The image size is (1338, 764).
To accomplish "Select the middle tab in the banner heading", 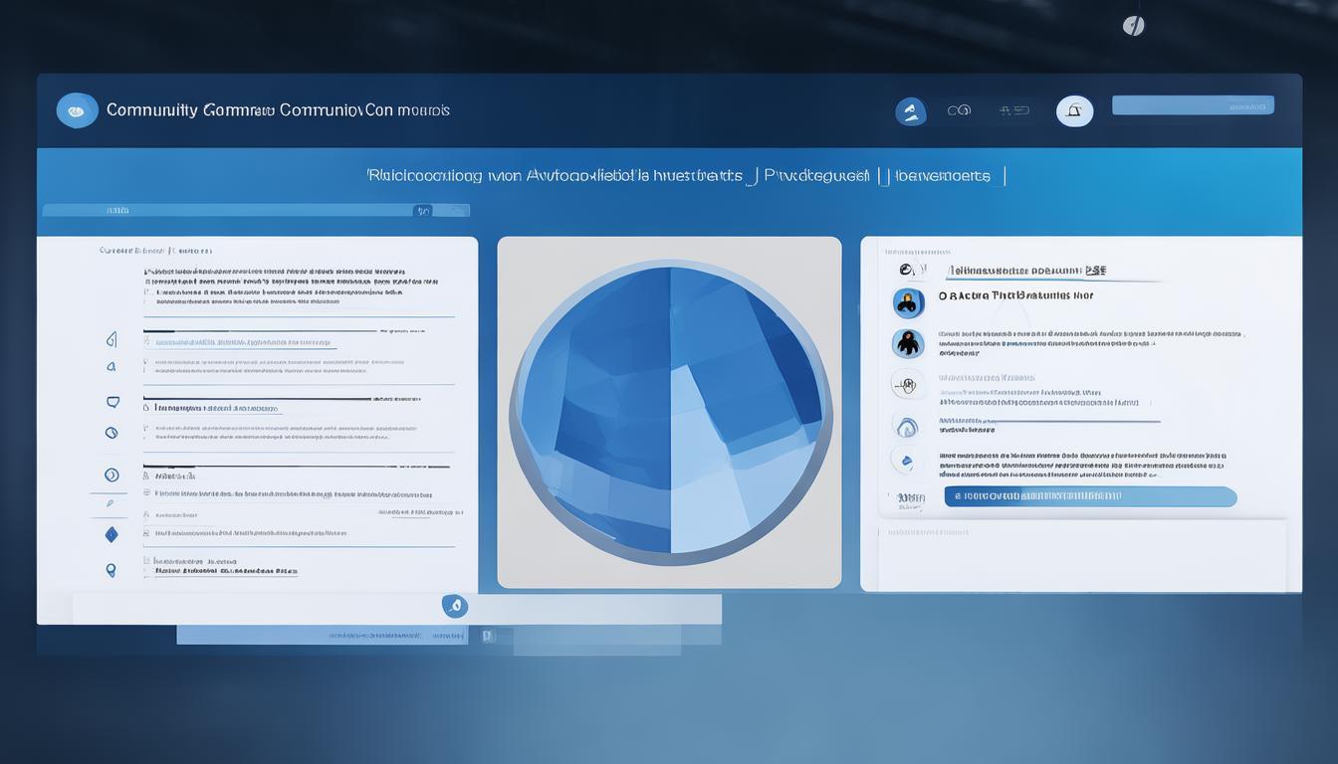I will 815,176.
